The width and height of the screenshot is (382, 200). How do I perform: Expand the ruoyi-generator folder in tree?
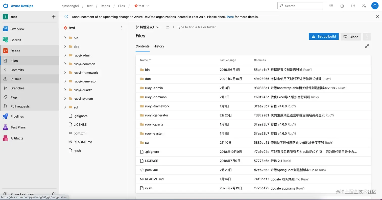coord(65,81)
